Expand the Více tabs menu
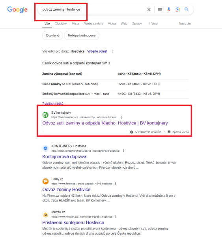The height and width of the screenshot is (237, 222). [153, 24]
